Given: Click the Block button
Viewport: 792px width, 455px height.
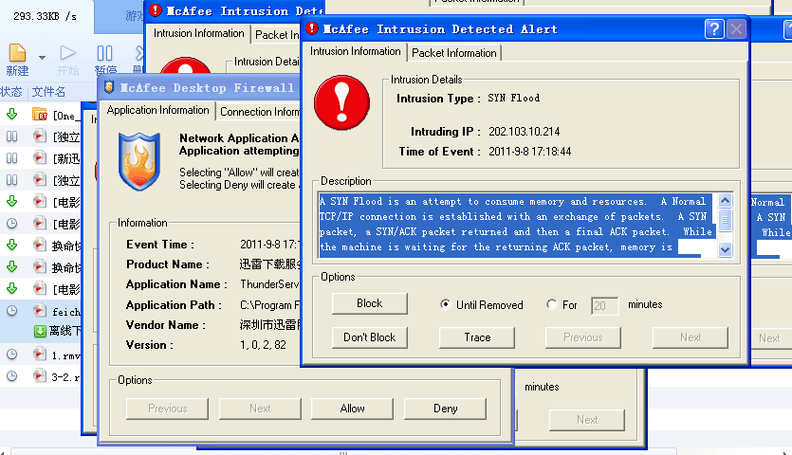Looking at the screenshot, I should coord(369,303).
